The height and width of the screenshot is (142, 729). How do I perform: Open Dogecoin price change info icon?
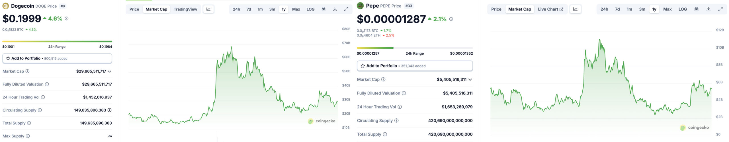tap(67, 18)
